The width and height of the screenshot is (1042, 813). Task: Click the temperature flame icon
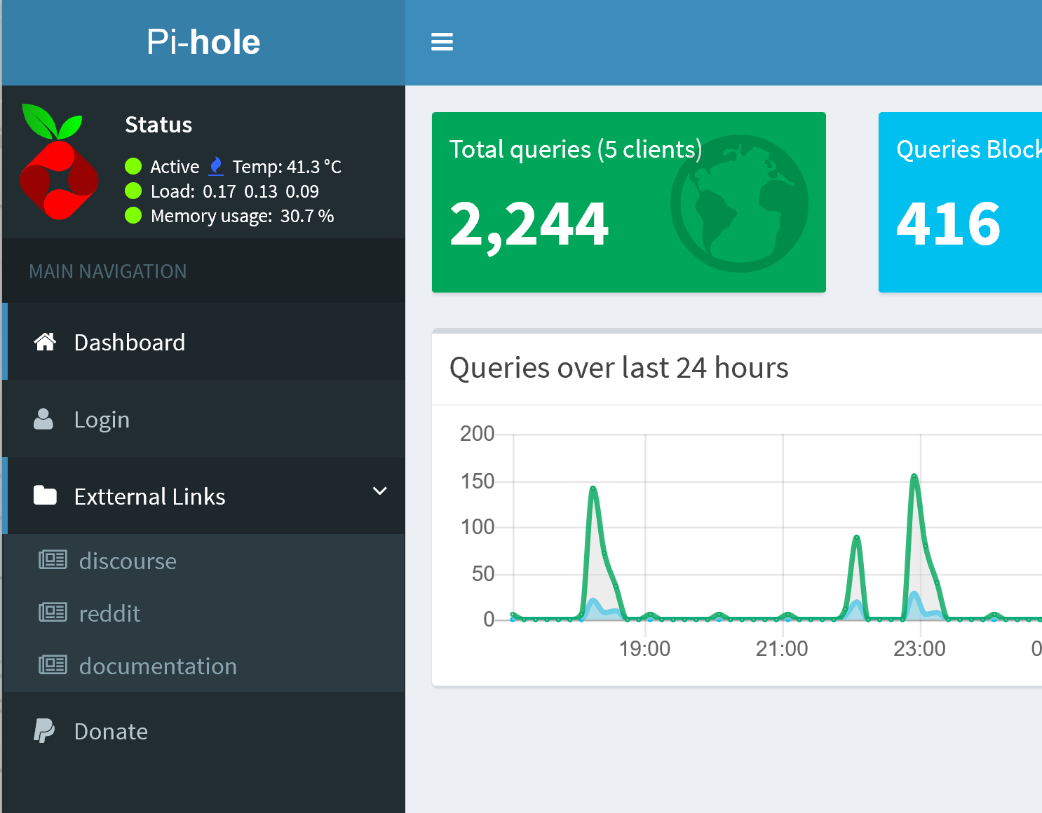tap(215, 166)
